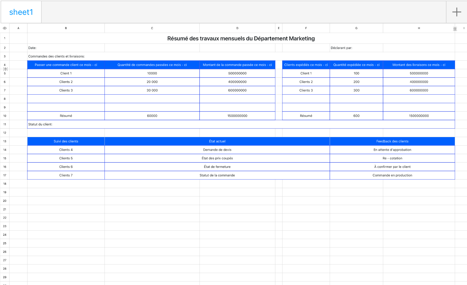Select the cell with value '20 000'

point(152,82)
